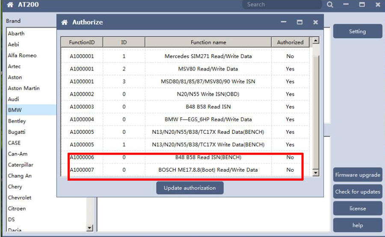Select Alfa Romeo brand

22,56
